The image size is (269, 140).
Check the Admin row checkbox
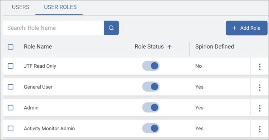[x=11, y=108]
